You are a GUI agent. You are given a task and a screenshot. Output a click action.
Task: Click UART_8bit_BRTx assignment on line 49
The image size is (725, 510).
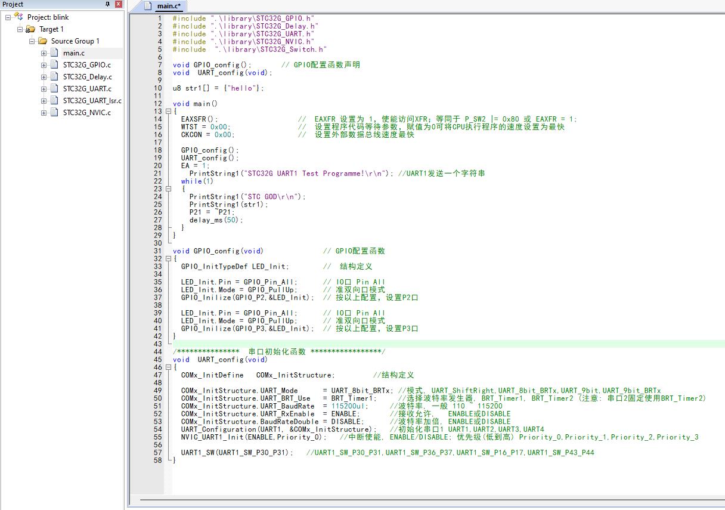[287, 391]
